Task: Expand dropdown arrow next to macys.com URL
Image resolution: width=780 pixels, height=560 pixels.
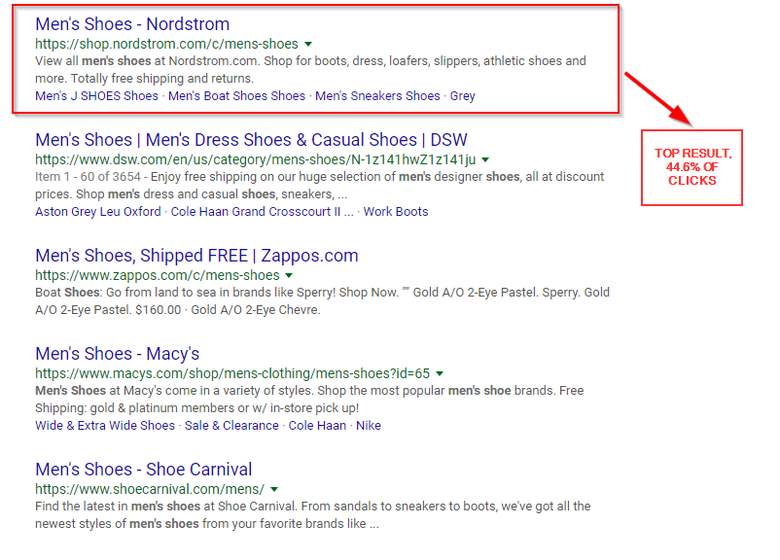Action: coord(440,373)
